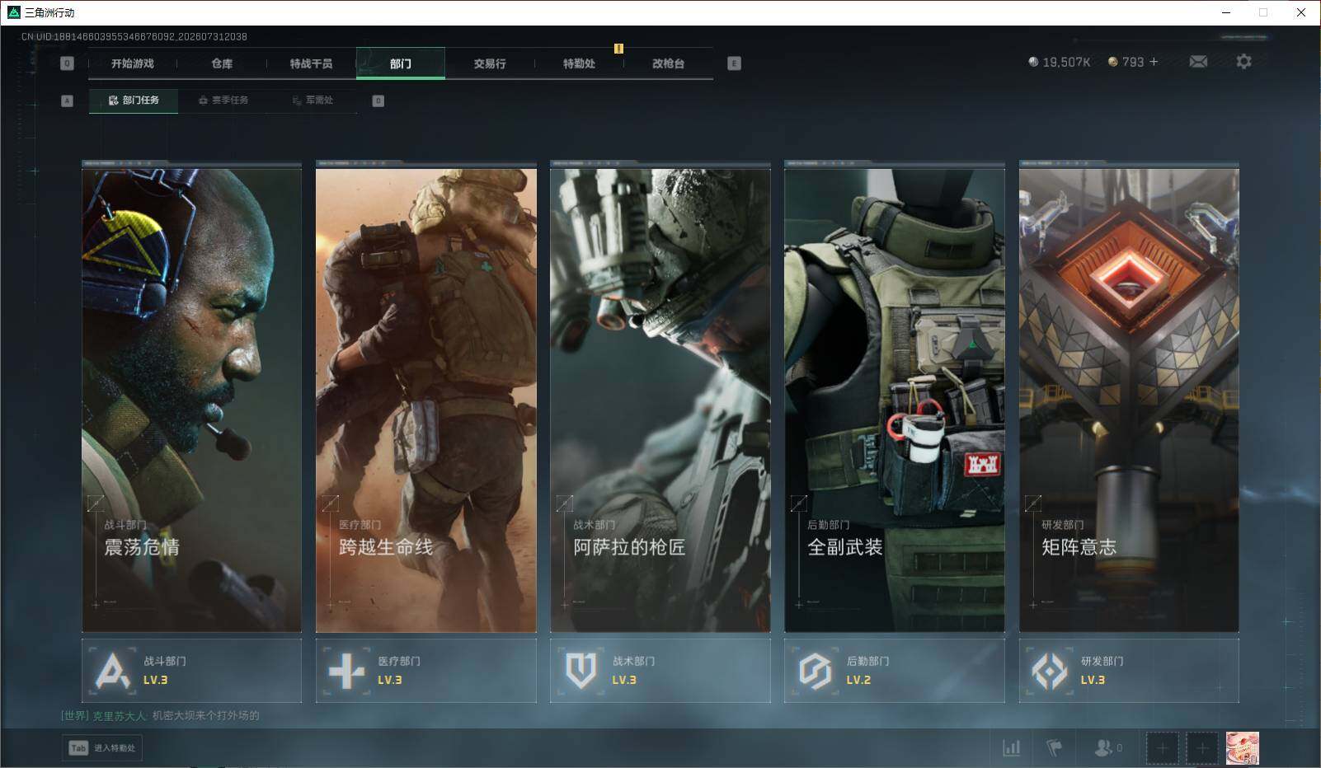The image size is (1321, 768).
Task: Open the 震荡危情 combat department card
Action: click(x=191, y=400)
